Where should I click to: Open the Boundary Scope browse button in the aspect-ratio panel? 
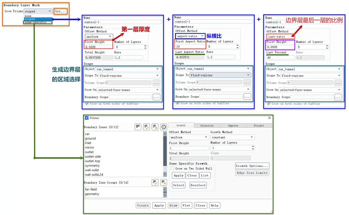tap(247, 97)
